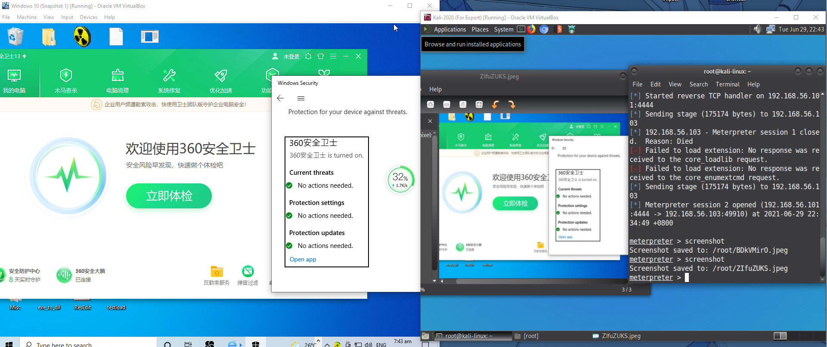Click Open app link in Windows Security
This screenshot has height=347, width=827.
click(303, 259)
